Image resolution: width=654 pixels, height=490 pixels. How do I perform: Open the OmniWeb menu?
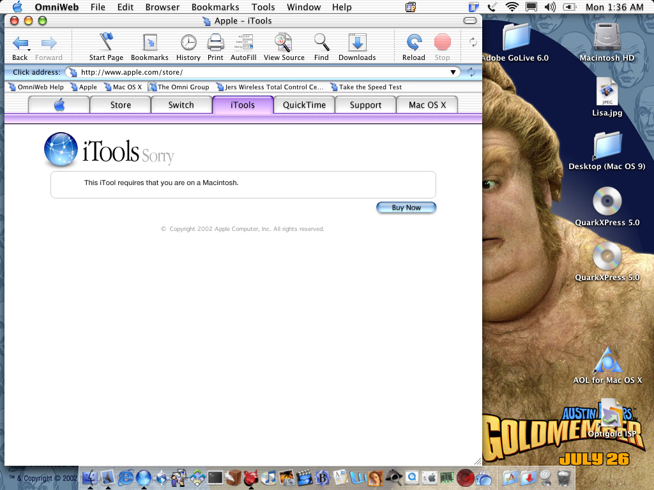57,7
